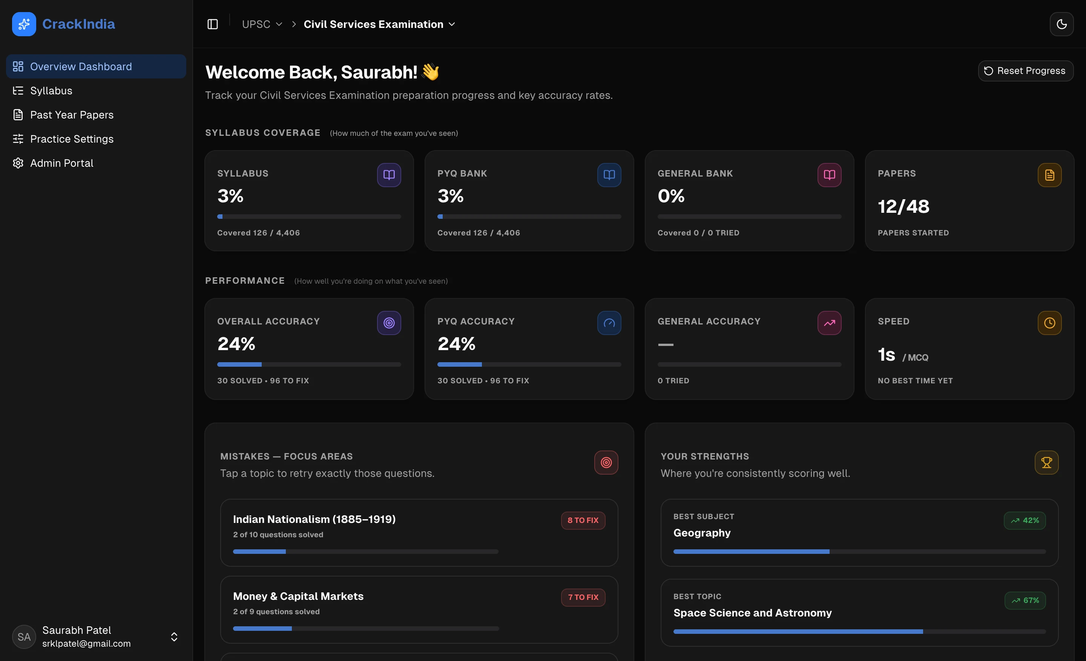Click the gauge icon on PYQ Accuracy card
1086x661 pixels.
tap(609, 323)
